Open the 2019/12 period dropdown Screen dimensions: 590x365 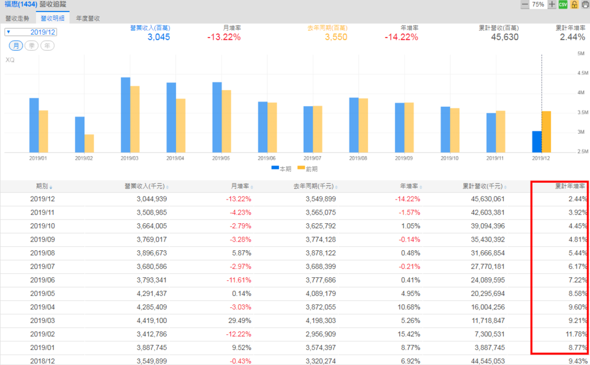coord(31,32)
